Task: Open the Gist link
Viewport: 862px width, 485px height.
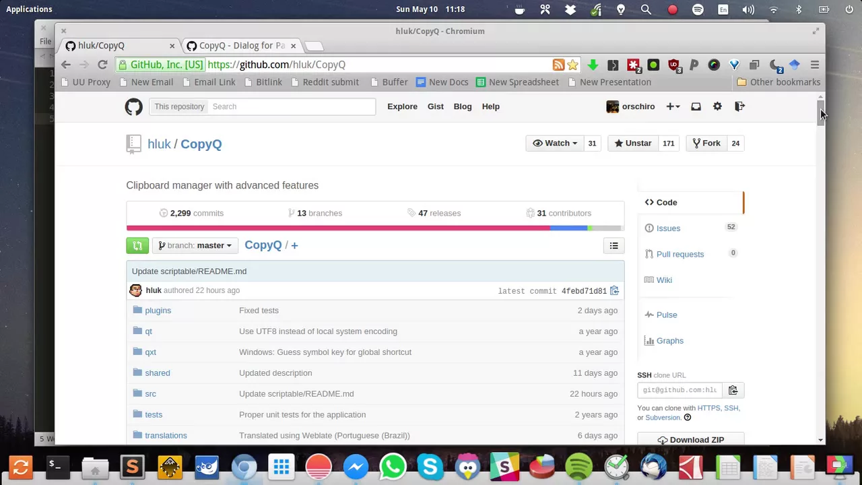Action: (435, 106)
